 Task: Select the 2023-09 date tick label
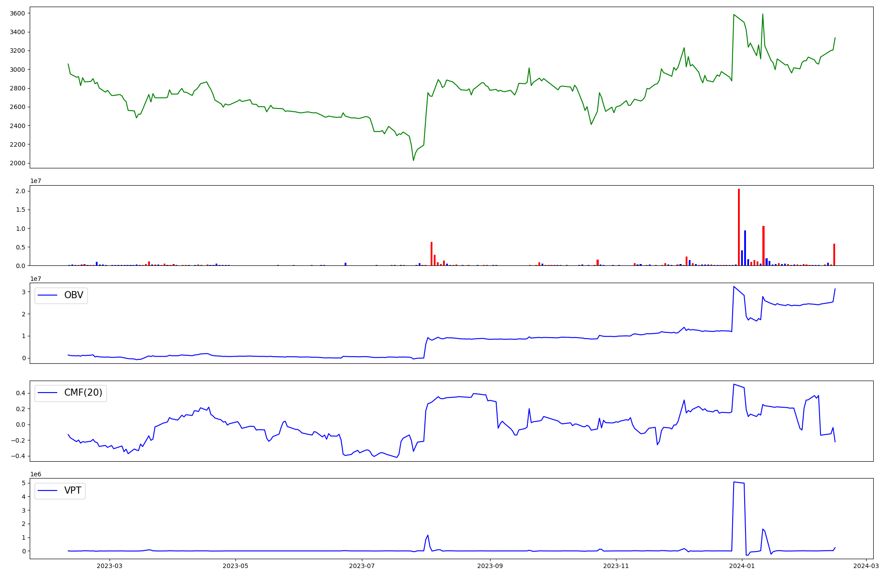click(490, 566)
